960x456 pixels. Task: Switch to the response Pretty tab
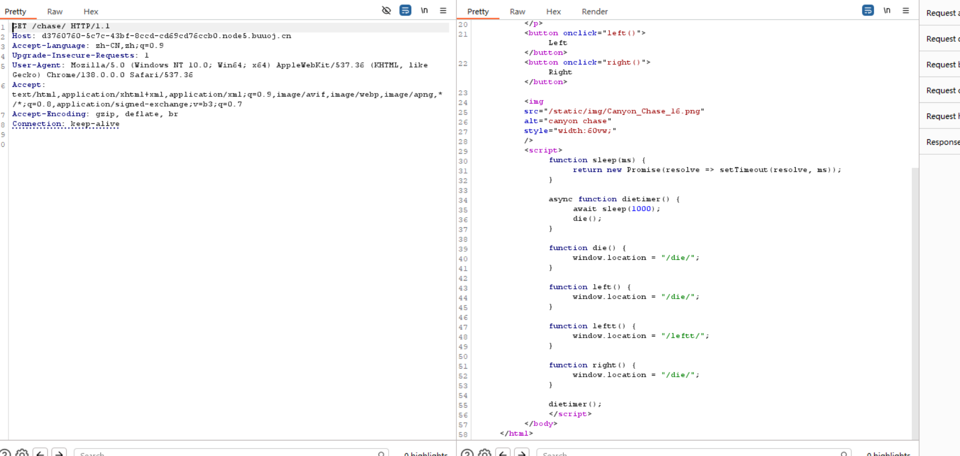pyautogui.click(x=478, y=11)
